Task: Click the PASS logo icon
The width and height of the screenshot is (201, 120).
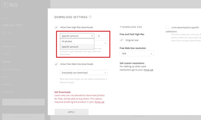Action: coord(5,5)
